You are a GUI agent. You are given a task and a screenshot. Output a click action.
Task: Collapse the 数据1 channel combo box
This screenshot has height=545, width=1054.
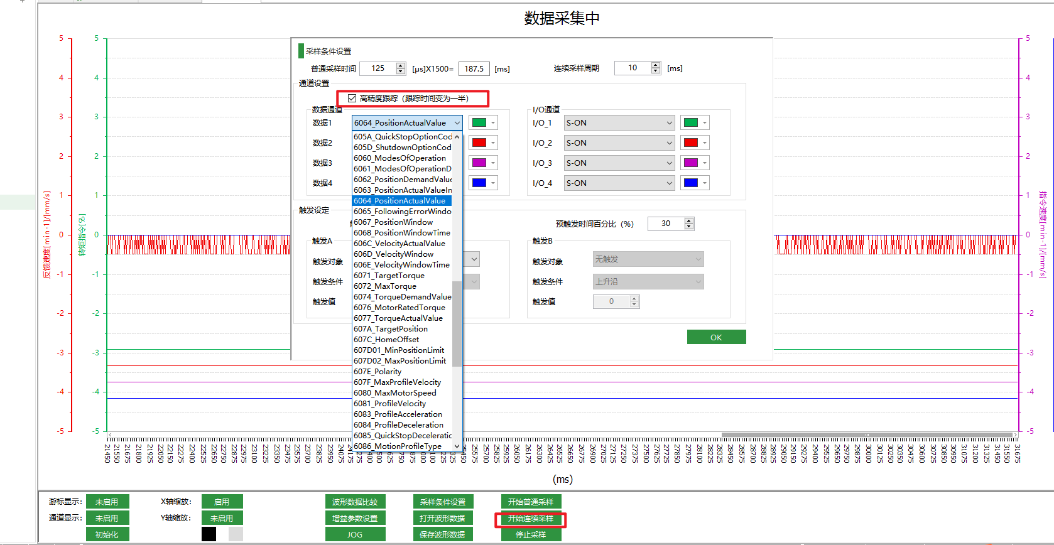(457, 123)
